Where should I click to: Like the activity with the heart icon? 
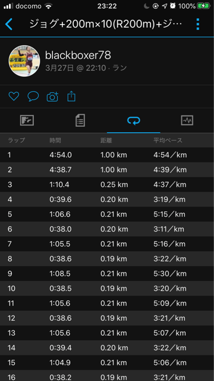point(14,96)
